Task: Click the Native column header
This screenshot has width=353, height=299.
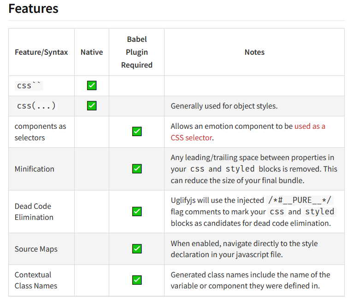Action: tap(92, 52)
